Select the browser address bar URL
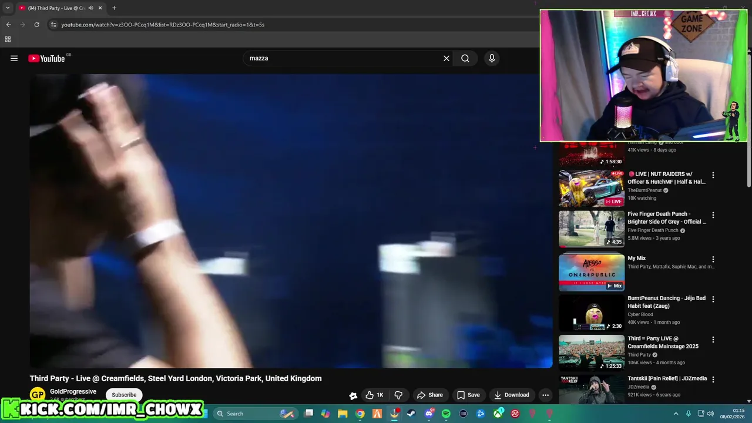The width and height of the screenshot is (752, 423). (163, 25)
